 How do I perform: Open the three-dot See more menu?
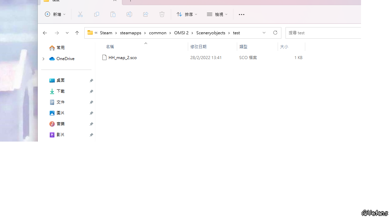click(242, 14)
